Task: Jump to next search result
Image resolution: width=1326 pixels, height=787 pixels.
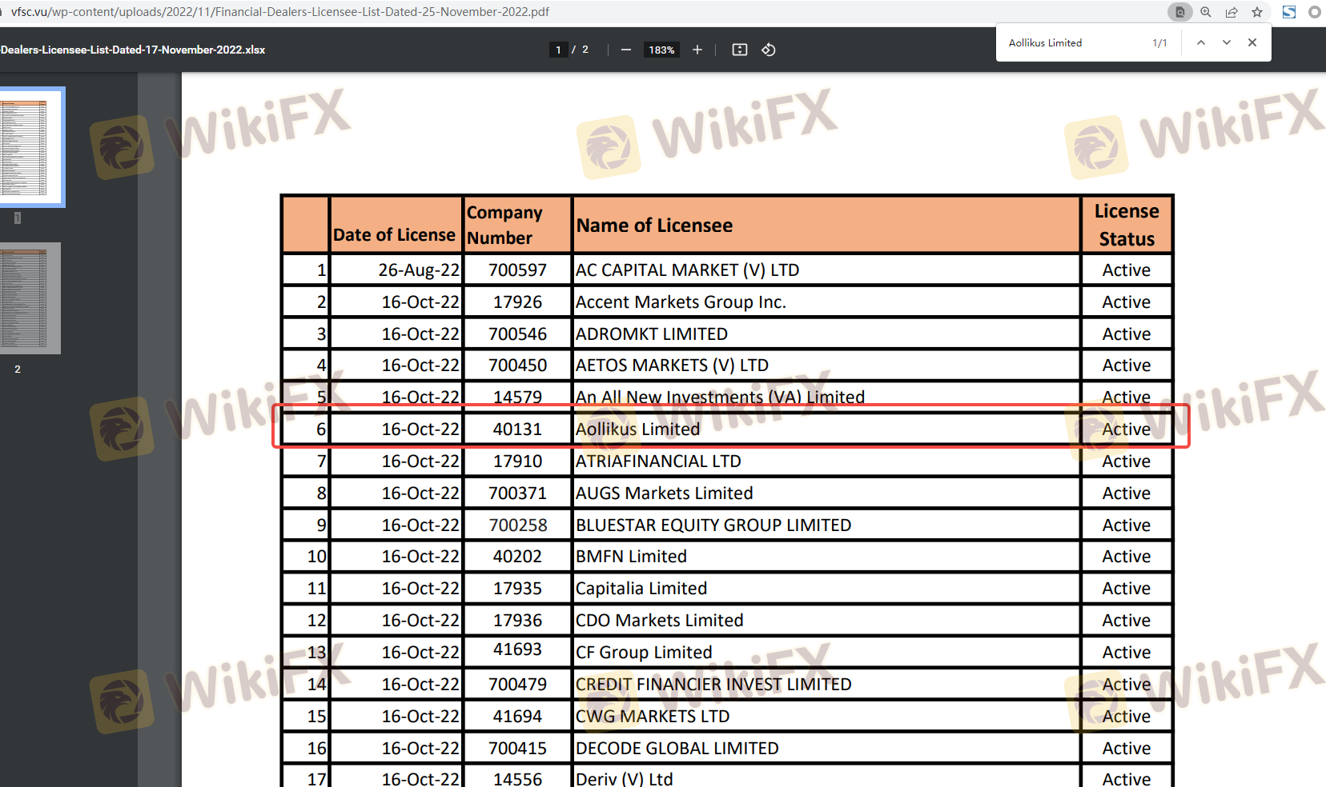Action: [x=1227, y=42]
